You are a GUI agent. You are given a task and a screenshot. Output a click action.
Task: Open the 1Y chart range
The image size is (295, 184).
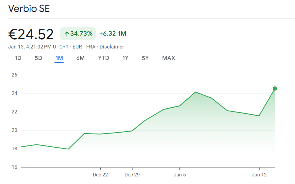pyautogui.click(x=125, y=58)
